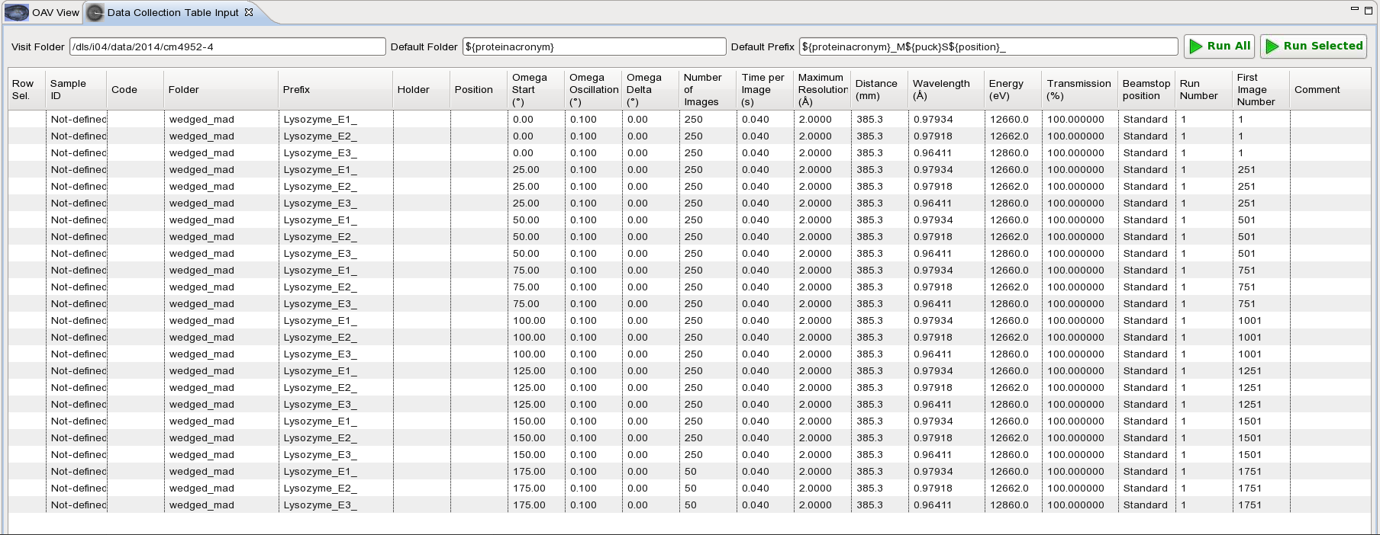Screen dimensions: 1380x535
Task: Click Omega Start 150.00 in the Lysozyme_E1_ row
Action: coord(529,421)
